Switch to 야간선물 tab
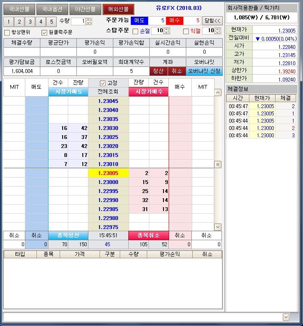 pos(85,9)
